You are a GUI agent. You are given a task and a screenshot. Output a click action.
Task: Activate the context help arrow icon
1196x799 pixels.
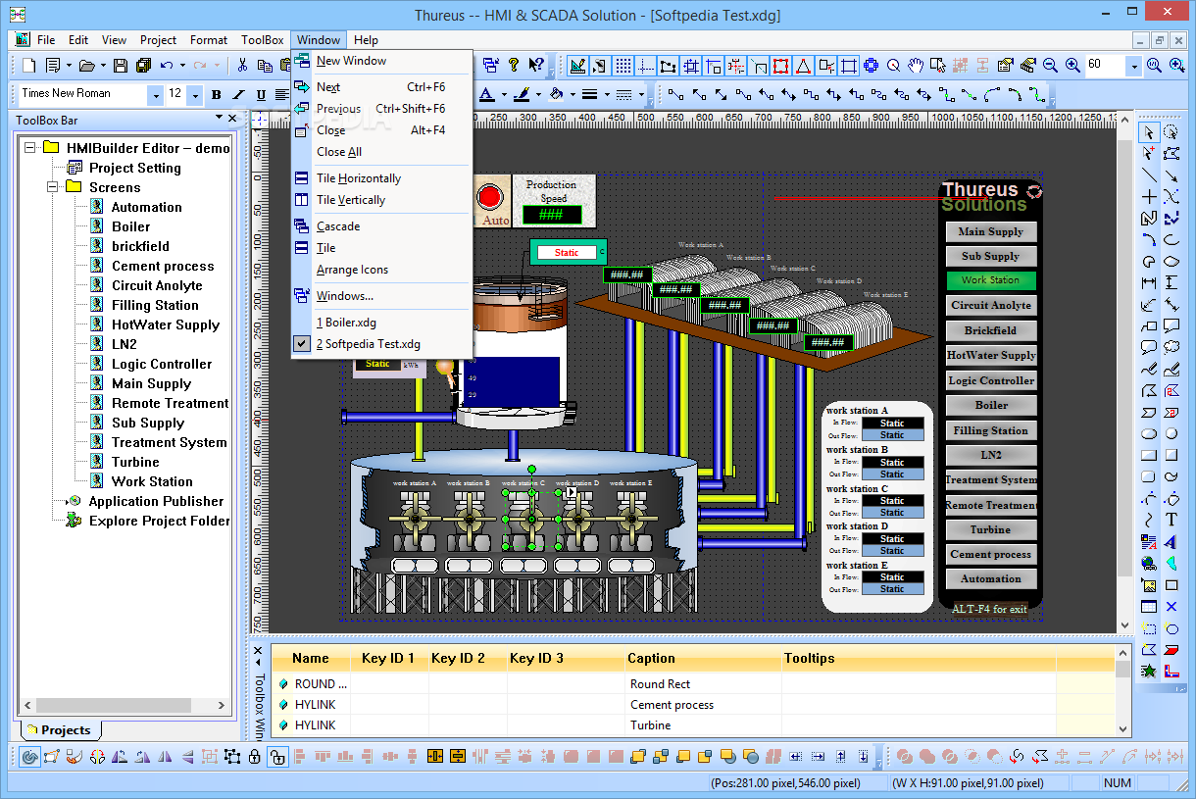coord(535,66)
